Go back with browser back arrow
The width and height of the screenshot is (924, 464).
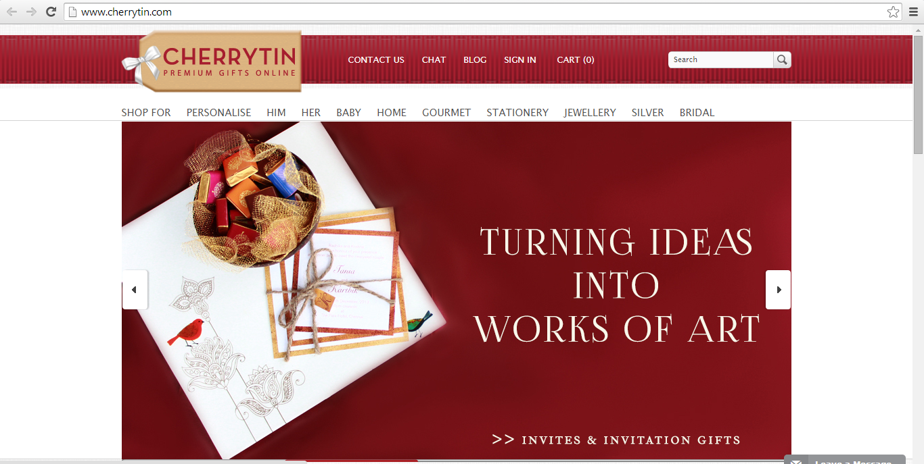[x=11, y=11]
